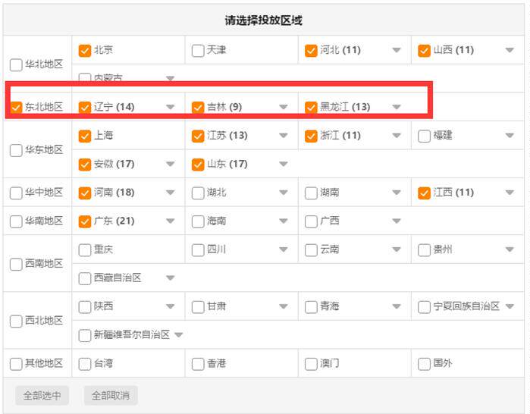Image resolution: width=530 pixels, height=414 pixels.
Task: Open the 宁夏回族自治区 dropdown arrow
Action: (510, 307)
